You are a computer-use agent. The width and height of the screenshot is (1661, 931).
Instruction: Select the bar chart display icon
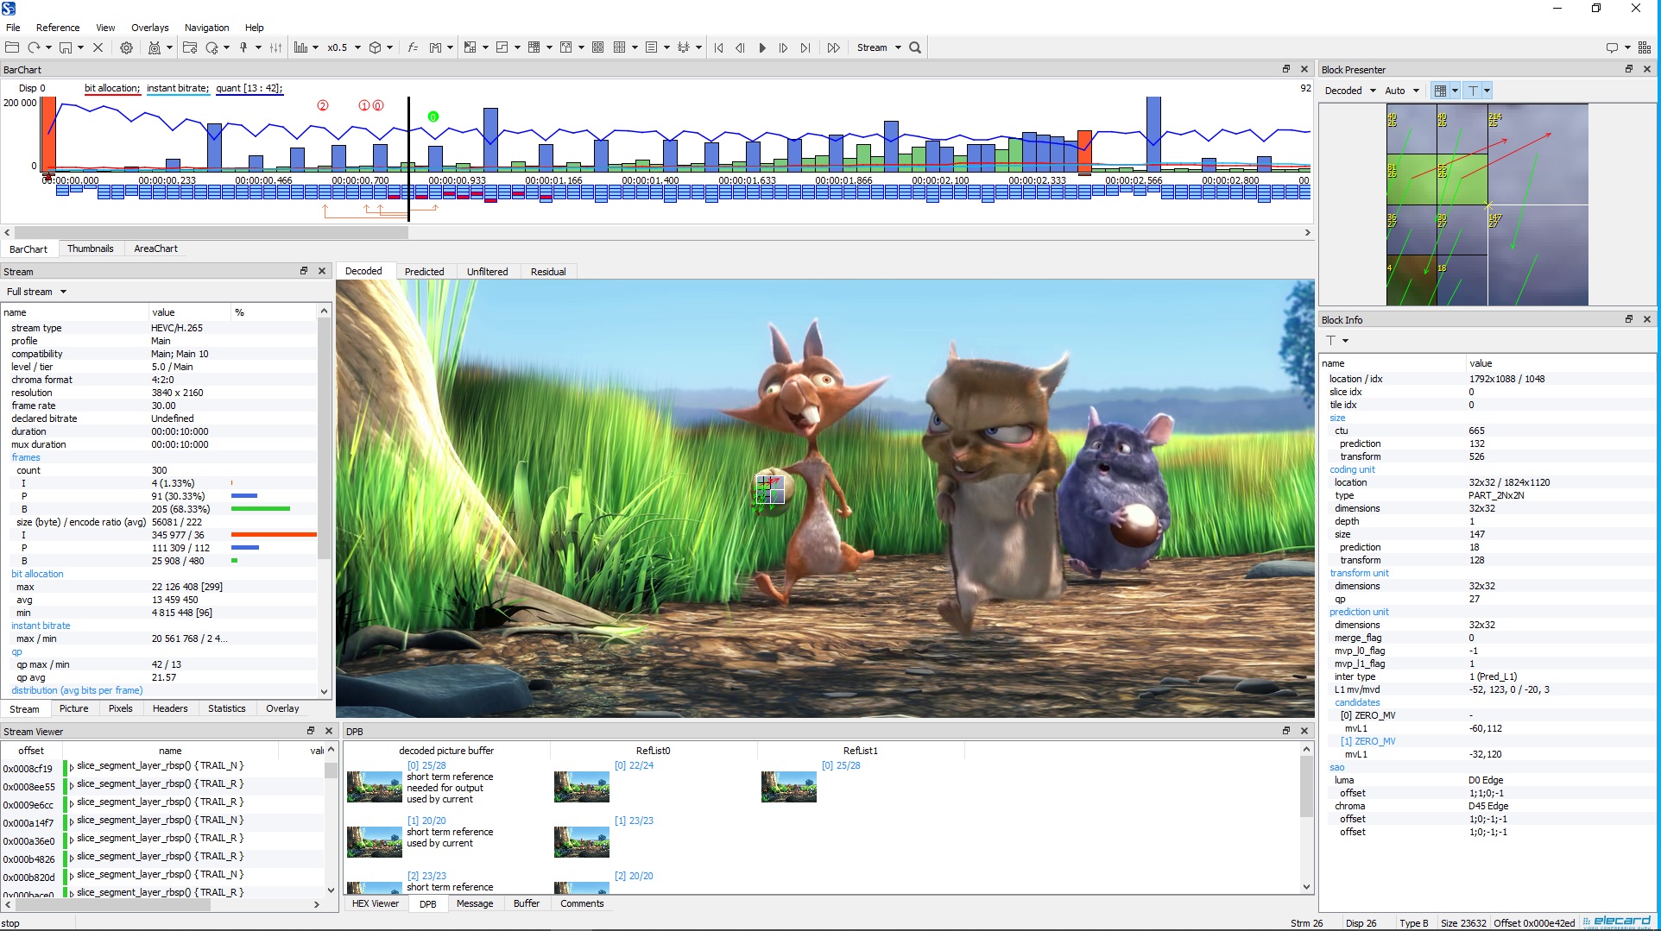[302, 47]
